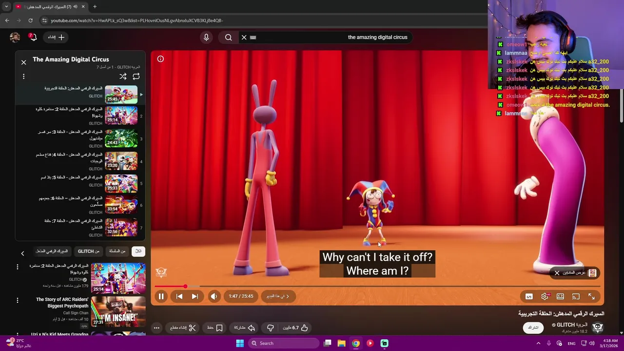Open the GLITCH channel avatar
Image resolution: width=624 pixels, height=351 pixels.
pos(598,328)
